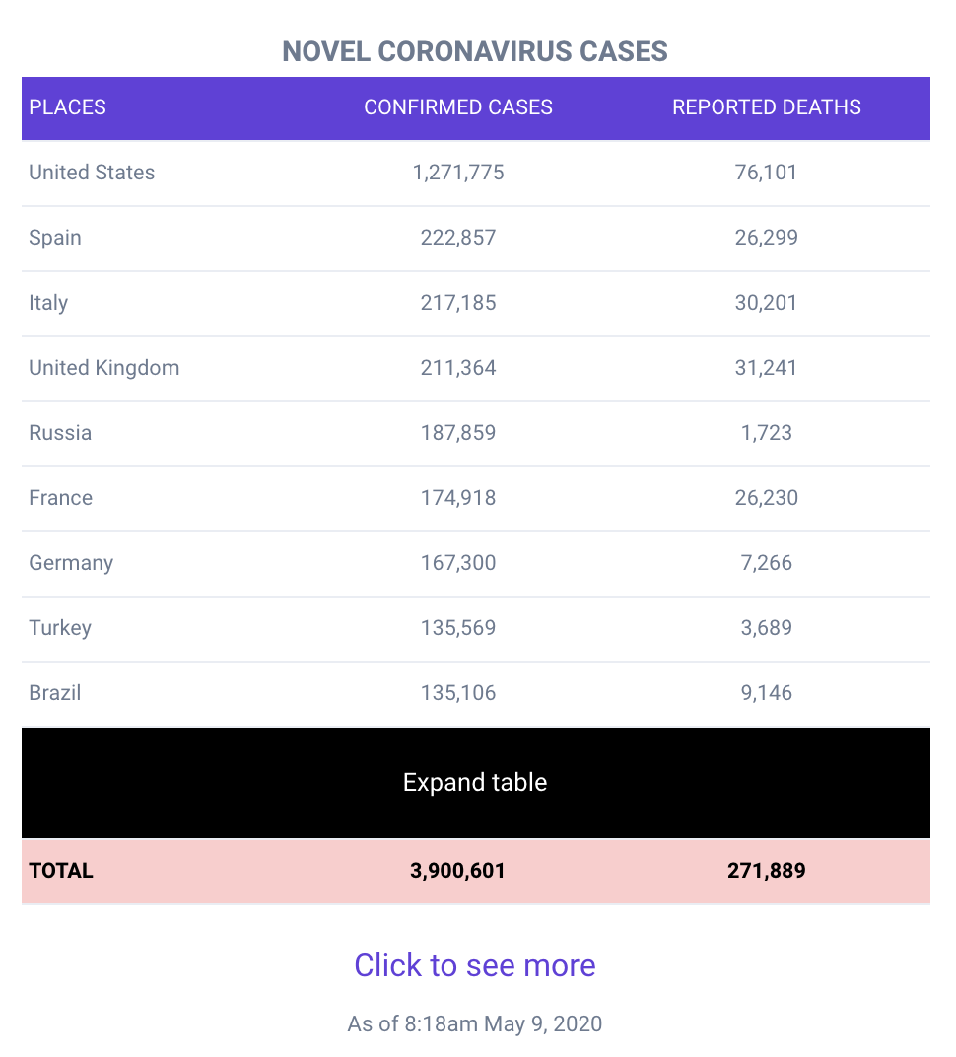The image size is (956, 1057).
Task: Select the Spain row label
Action: click(55, 238)
